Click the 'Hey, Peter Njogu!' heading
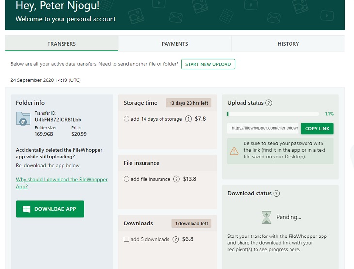Image resolution: width=354 pixels, height=269 pixels. tap(58, 5)
